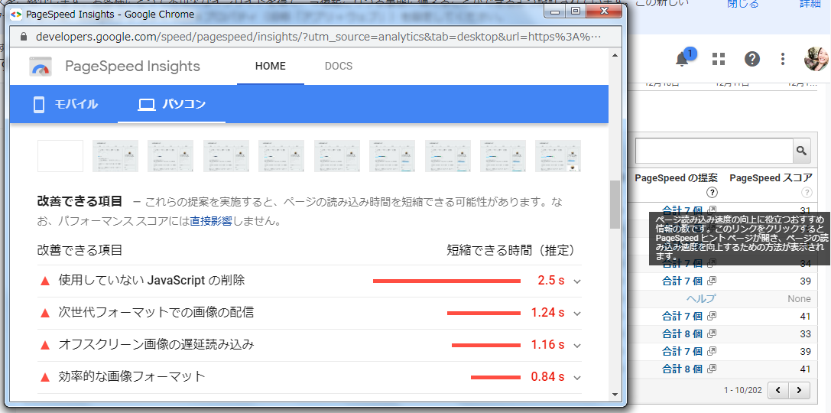
Task: Click the PageSpeed Insights title text
Action: [x=132, y=67]
